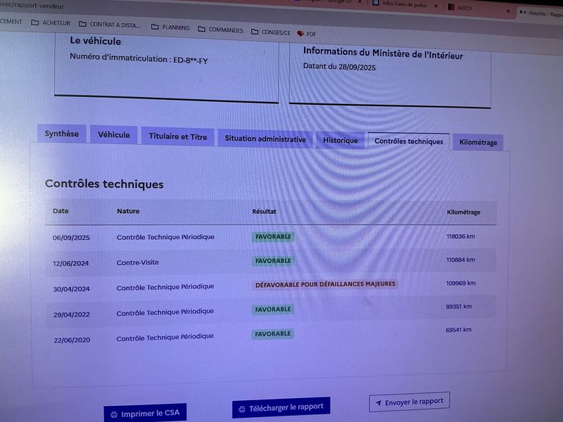Open the ACHETEUR bookmark folder

pyautogui.click(x=50, y=23)
